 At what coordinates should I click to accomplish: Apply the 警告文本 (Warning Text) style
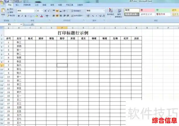[163, 14]
